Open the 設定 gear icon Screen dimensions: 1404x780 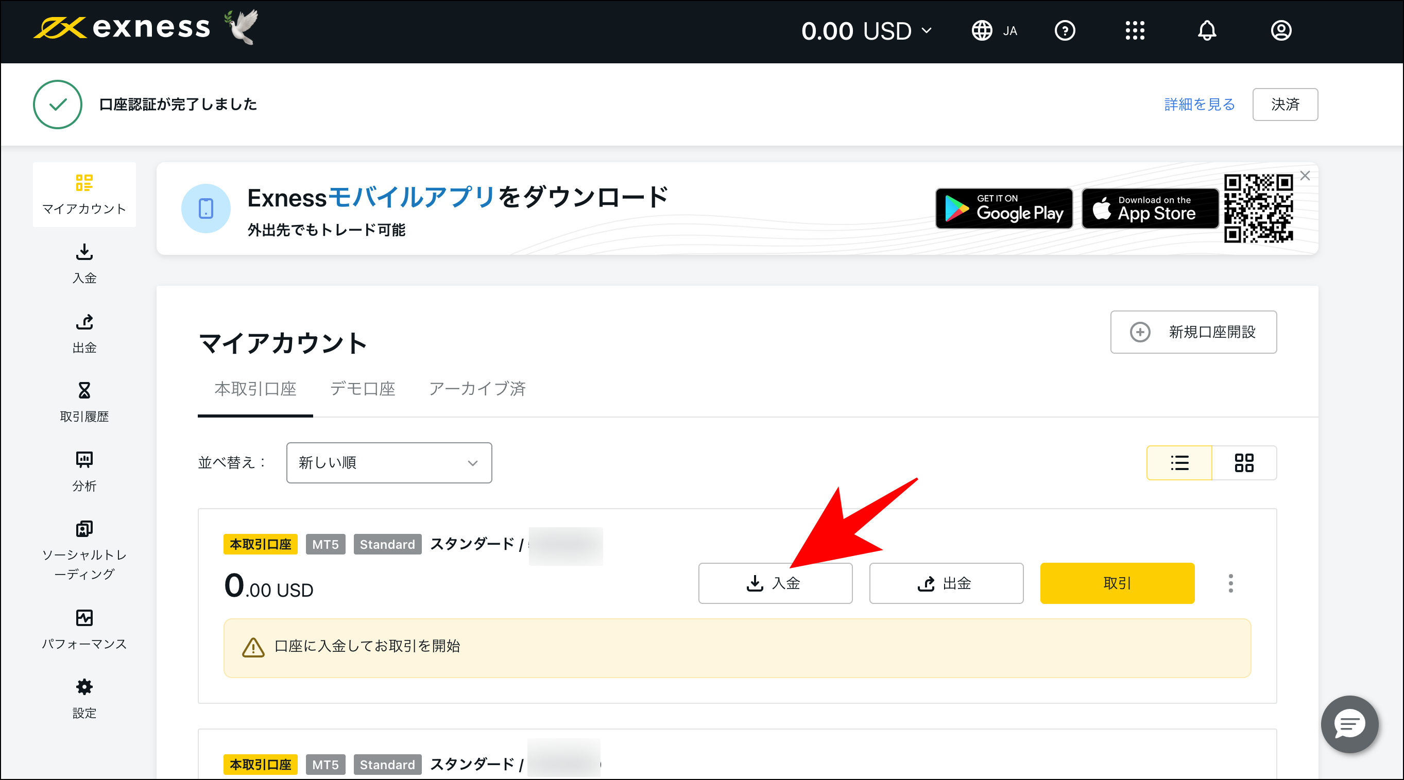[x=84, y=687]
